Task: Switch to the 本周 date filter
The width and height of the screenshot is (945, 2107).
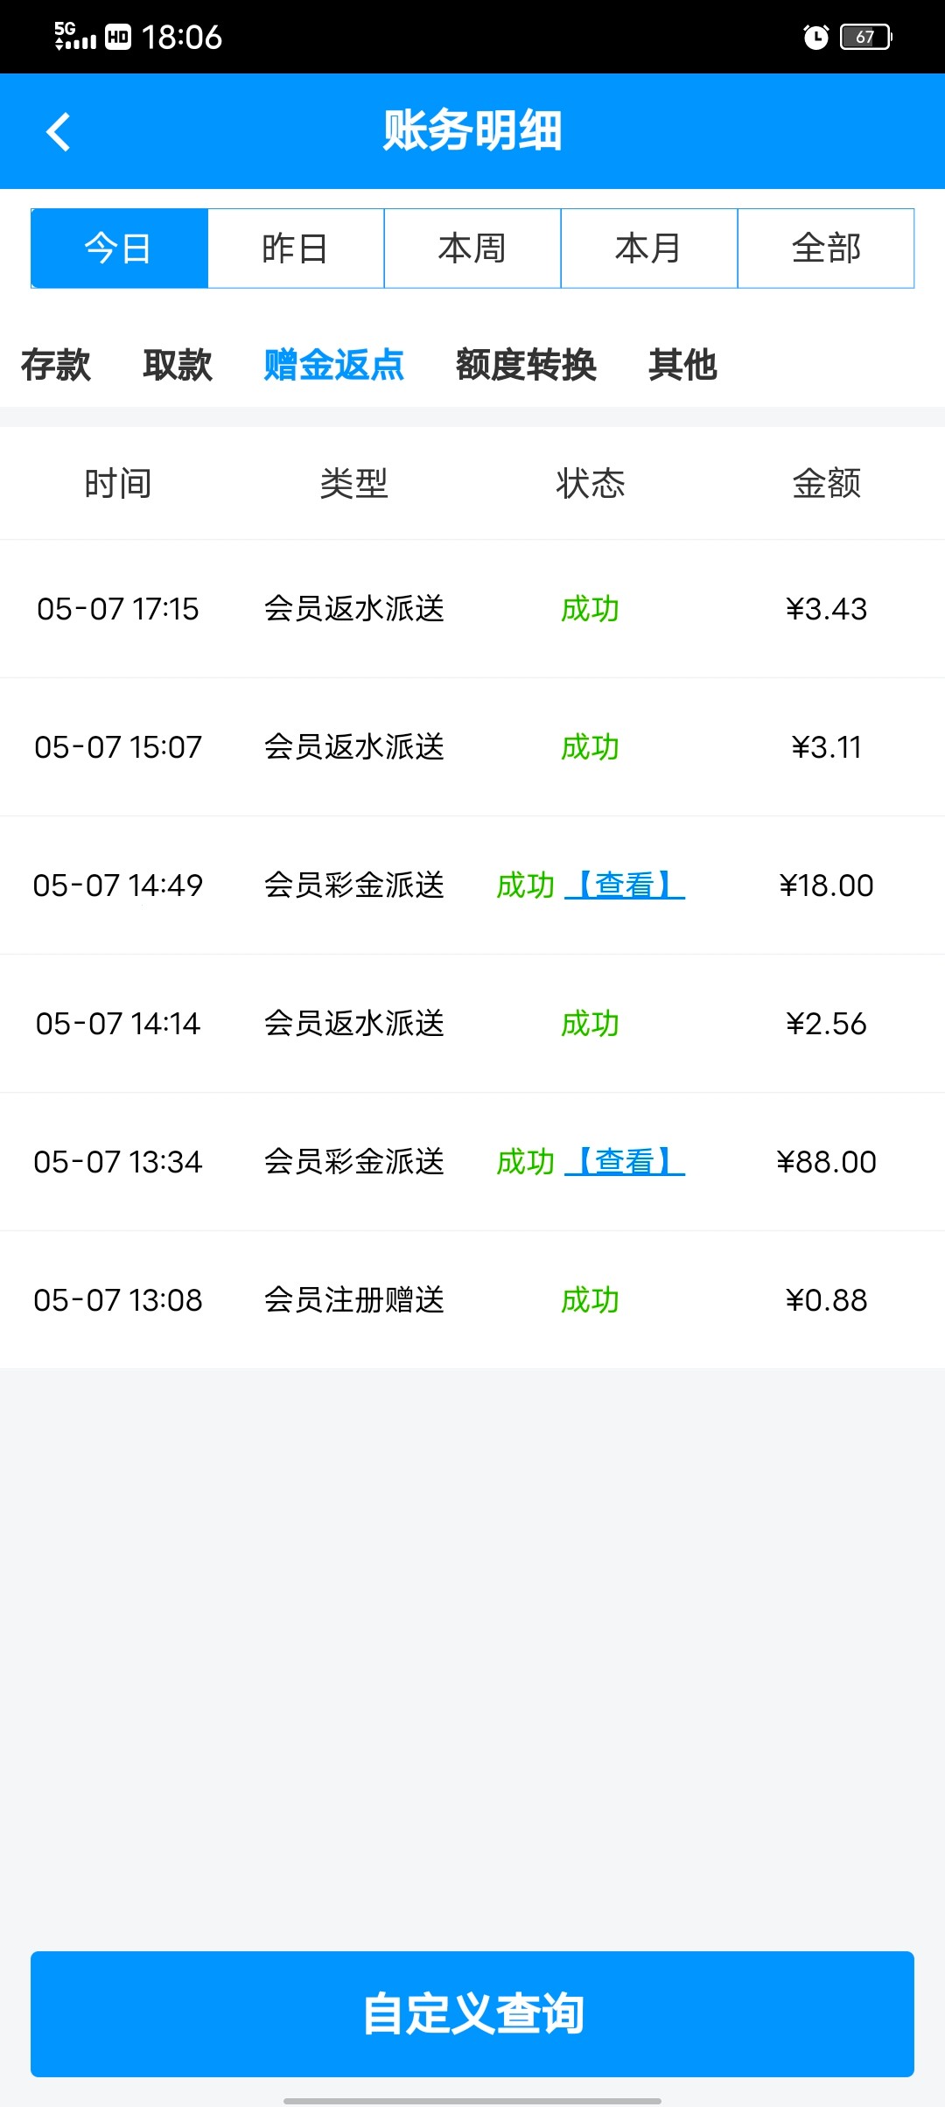Action: click(472, 248)
